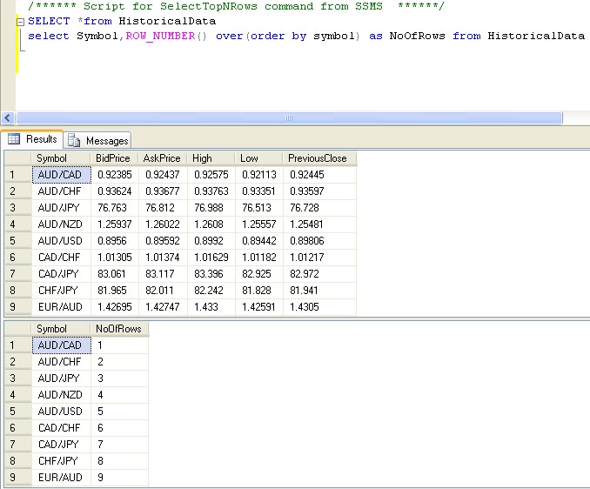Click AUD/CAD symbol cell in first grid

pyautogui.click(x=61, y=175)
